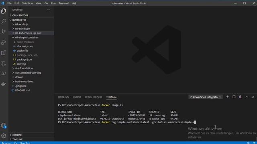Viewport: 257px width, 144px height.
Task: Expand the Outline section
Action: pos(31,135)
